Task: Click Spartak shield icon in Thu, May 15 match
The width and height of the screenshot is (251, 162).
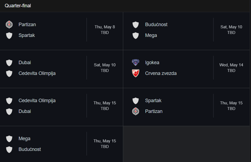Action: (x=136, y=101)
